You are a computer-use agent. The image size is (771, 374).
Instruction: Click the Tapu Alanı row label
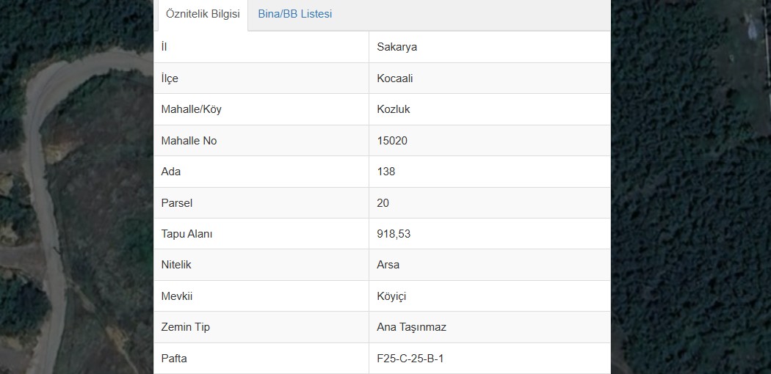coord(187,234)
